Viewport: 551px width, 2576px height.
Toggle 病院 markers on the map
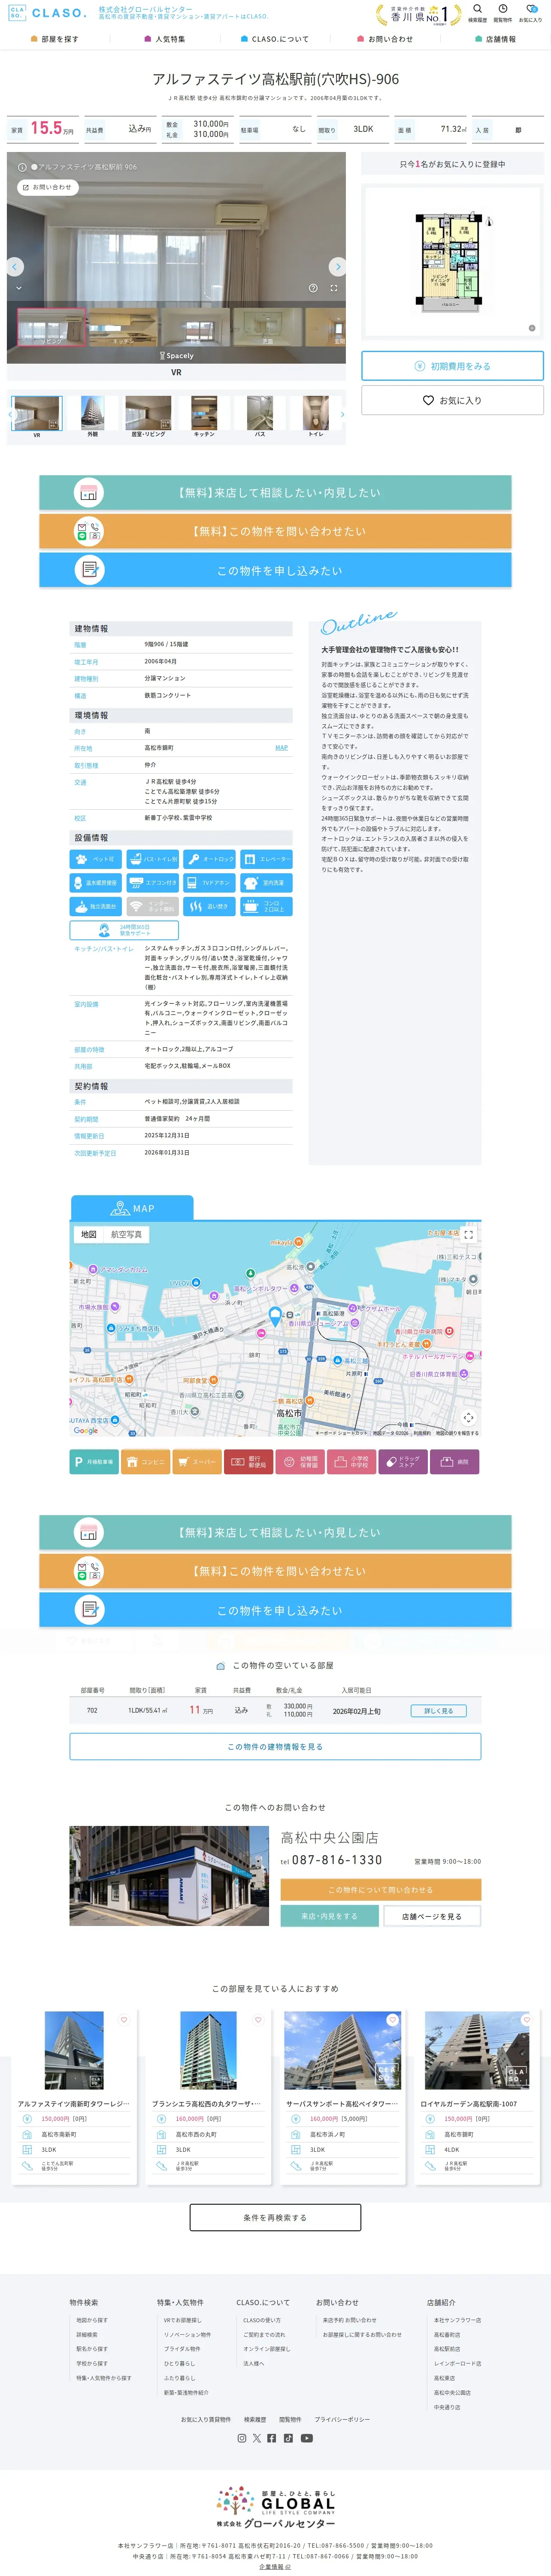[x=455, y=1462]
